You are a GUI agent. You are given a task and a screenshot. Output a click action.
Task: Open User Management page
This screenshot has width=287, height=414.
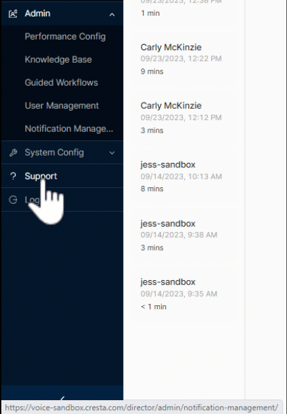(62, 105)
